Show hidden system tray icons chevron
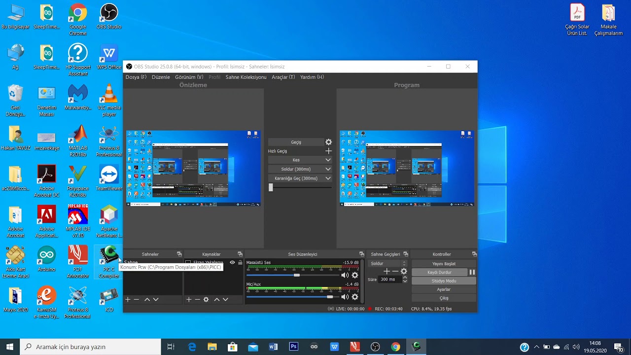Image resolution: width=631 pixels, height=355 pixels. [x=537, y=347]
